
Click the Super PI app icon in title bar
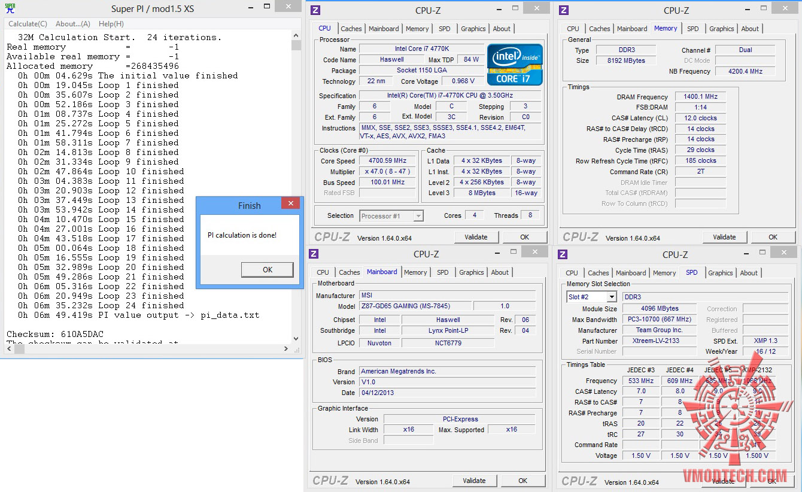(x=10, y=9)
